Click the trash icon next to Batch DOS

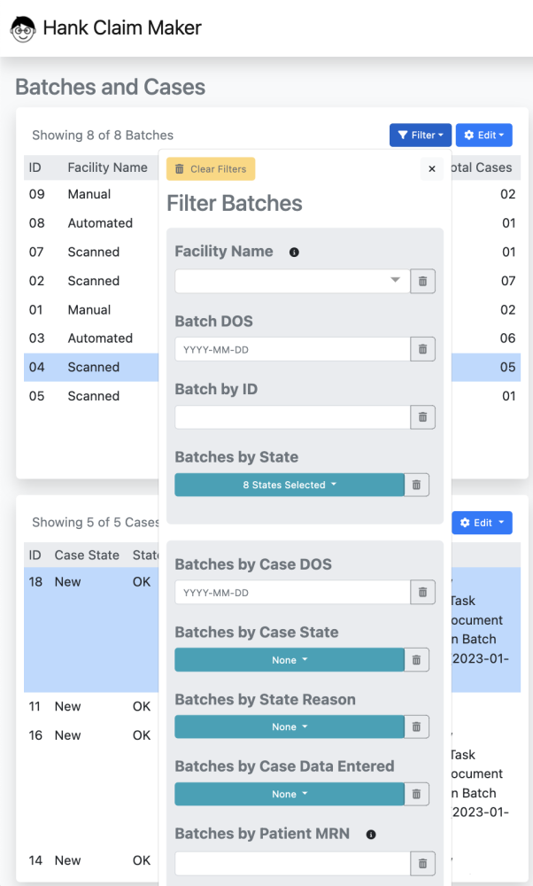coord(422,349)
